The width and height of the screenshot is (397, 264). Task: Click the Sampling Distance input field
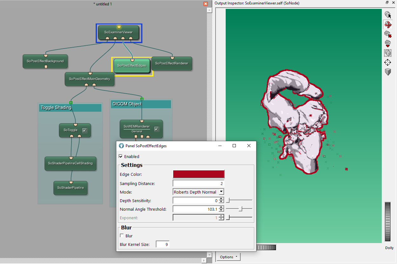tap(198, 183)
